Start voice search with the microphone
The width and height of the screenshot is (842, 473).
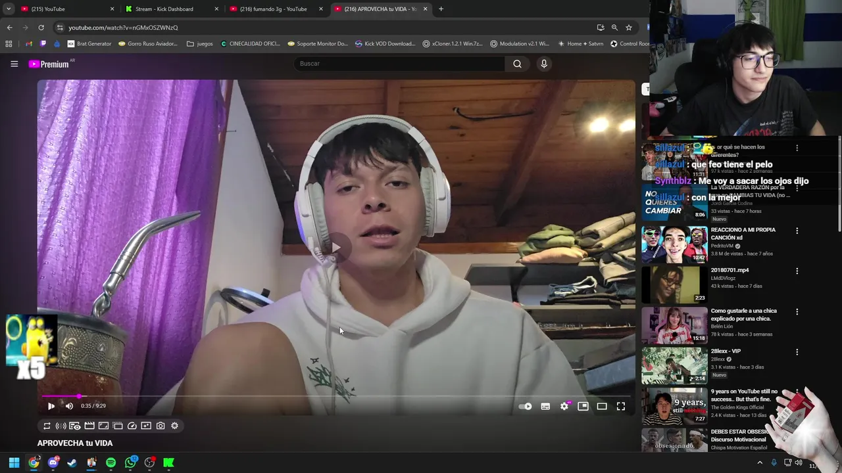tap(543, 64)
